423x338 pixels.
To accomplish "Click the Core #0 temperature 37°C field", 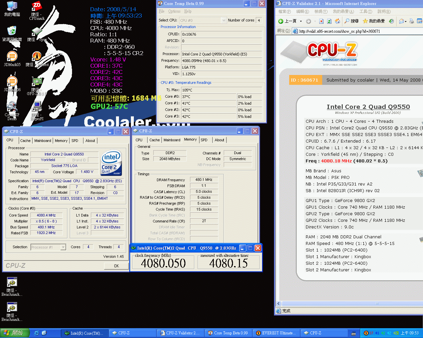I will point(209,97).
